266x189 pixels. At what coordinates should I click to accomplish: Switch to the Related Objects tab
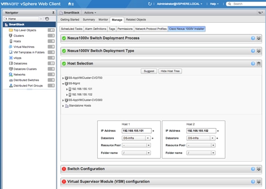point(136,20)
